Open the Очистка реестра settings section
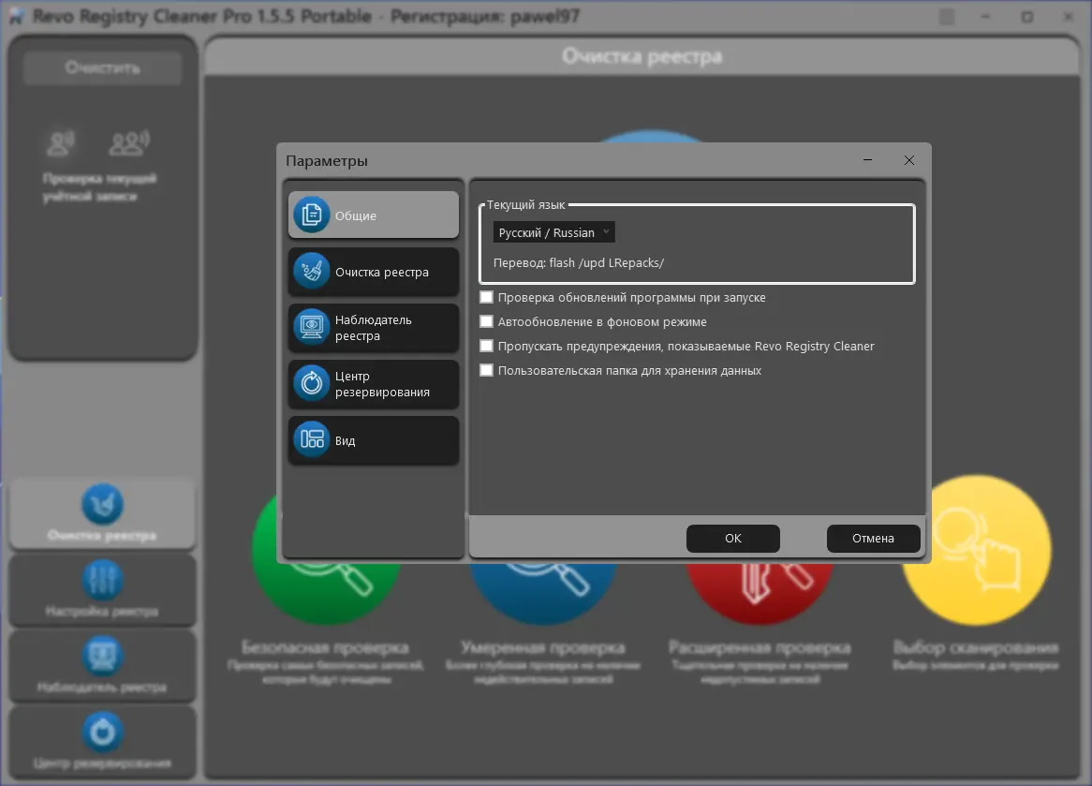This screenshot has height=786, width=1092. (x=374, y=271)
